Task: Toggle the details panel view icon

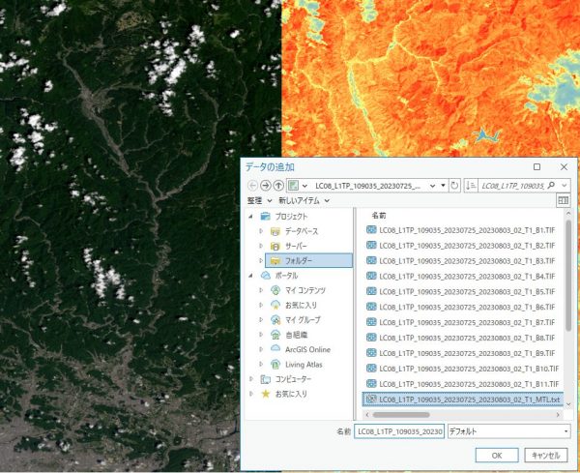Action: 563,200
